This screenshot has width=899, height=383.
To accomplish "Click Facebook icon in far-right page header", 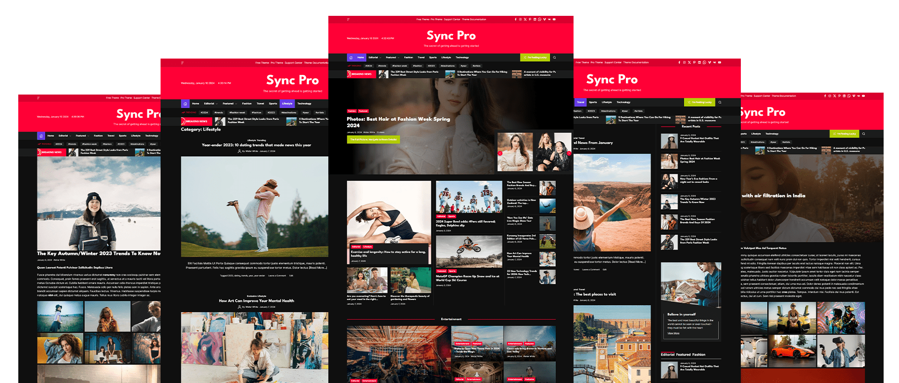I will [x=825, y=96].
